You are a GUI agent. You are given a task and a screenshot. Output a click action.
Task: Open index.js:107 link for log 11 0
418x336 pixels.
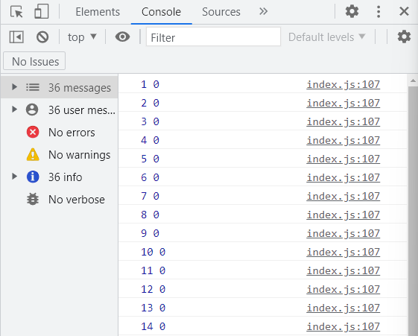tap(343, 271)
